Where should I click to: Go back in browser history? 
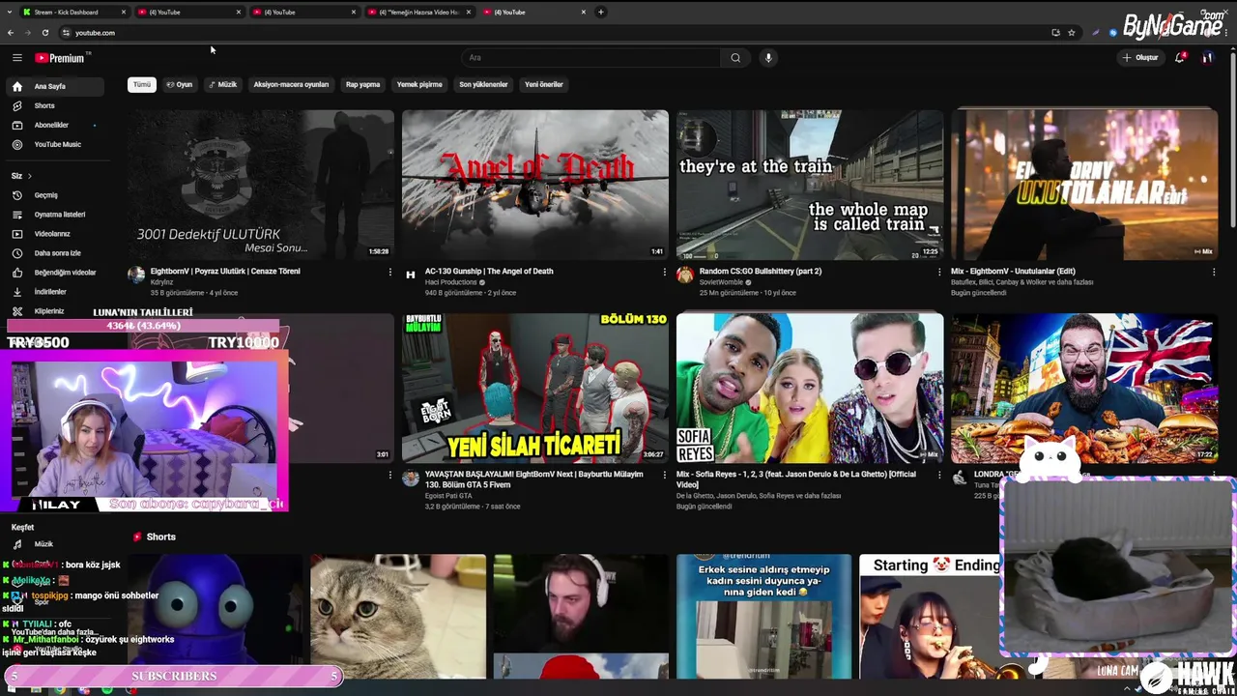(x=11, y=33)
